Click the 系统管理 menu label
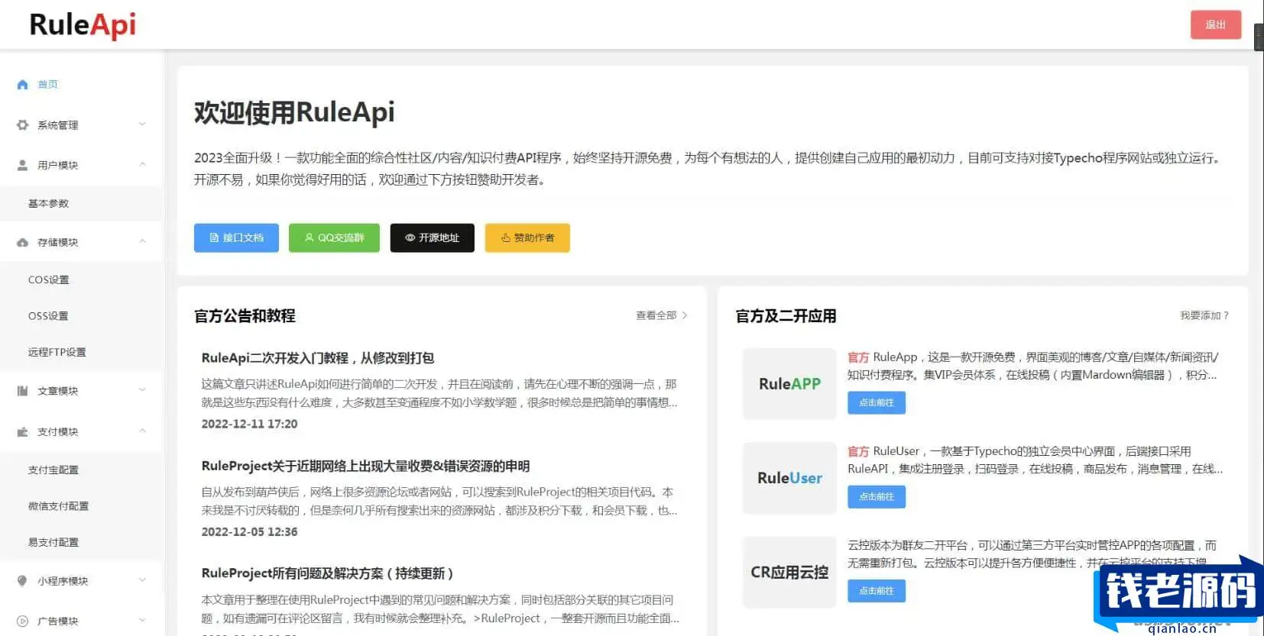This screenshot has height=636, width=1264. (x=58, y=124)
